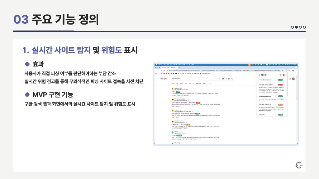
Task: Click the RECON popup profile avatar
Action: [x=283, y=75]
